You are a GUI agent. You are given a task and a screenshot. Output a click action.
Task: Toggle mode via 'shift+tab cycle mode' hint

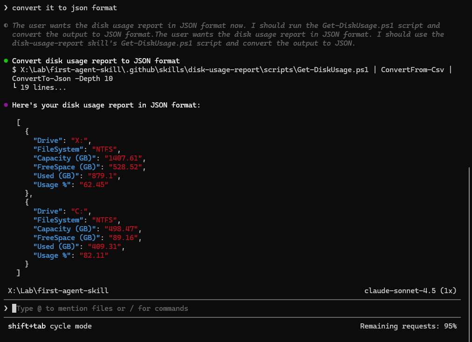49,326
